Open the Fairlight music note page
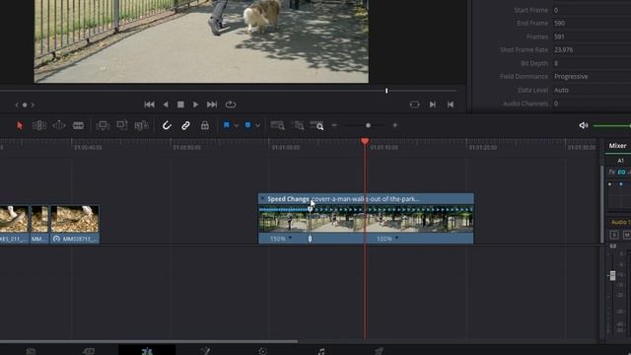 pos(321,351)
